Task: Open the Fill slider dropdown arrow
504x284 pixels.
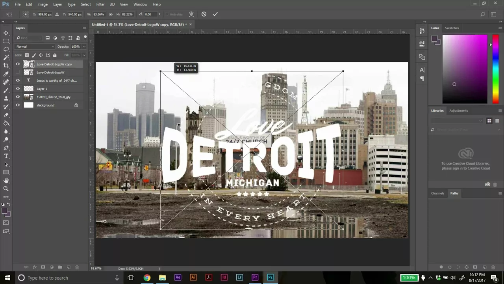Action: (x=84, y=55)
